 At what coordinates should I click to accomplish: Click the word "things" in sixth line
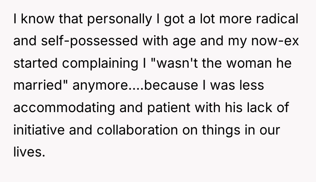pos(221,130)
